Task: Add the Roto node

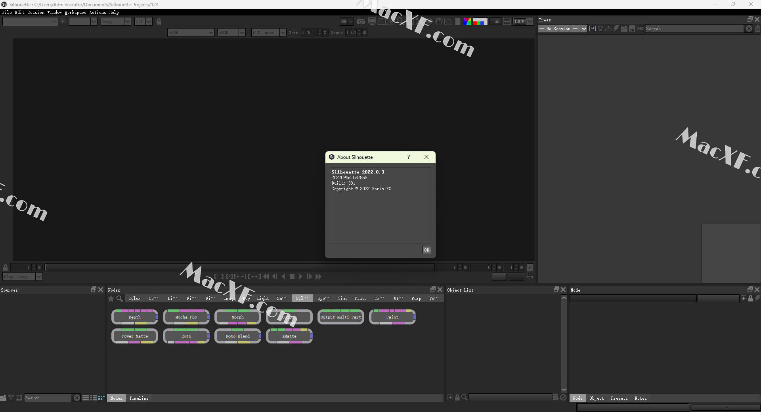Action: tap(186, 336)
